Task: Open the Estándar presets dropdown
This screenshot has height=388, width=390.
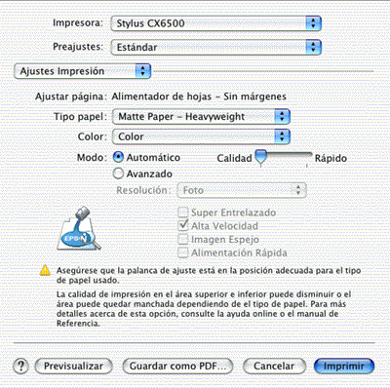Action: coord(215,47)
